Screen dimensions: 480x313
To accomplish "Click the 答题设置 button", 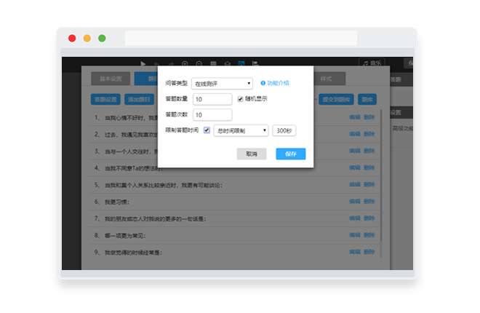I will pos(105,99).
